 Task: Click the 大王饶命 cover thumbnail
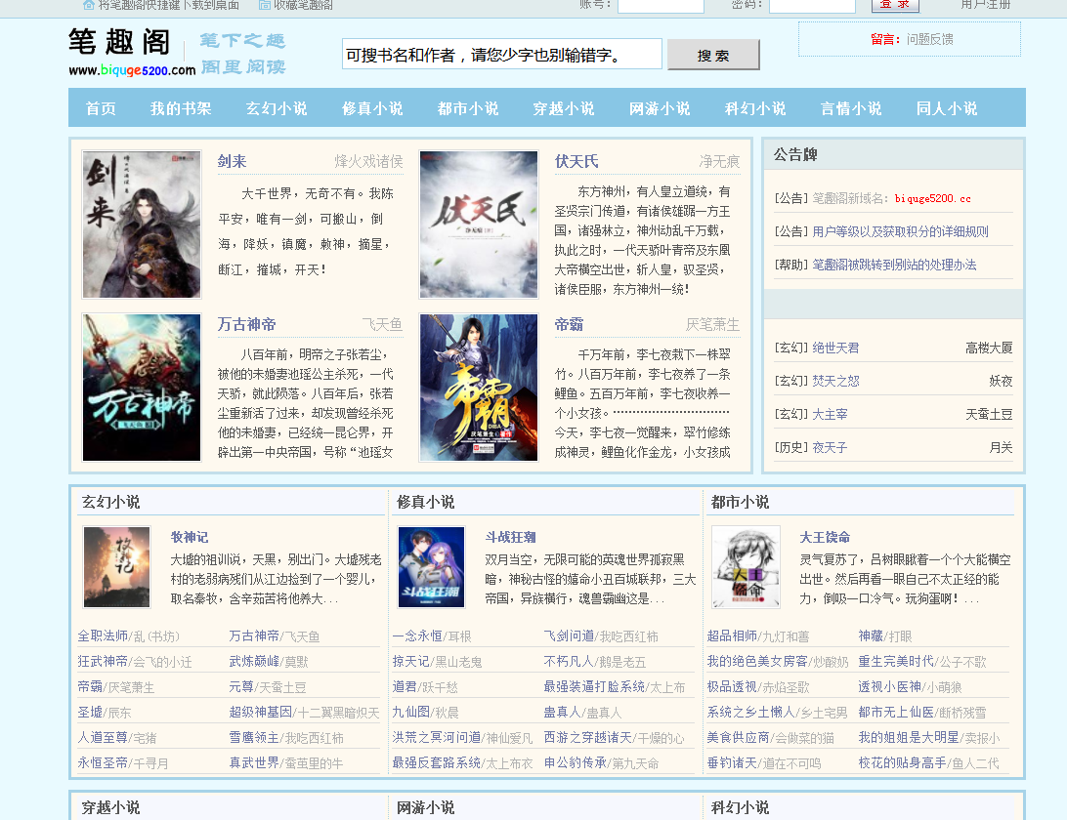746,567
